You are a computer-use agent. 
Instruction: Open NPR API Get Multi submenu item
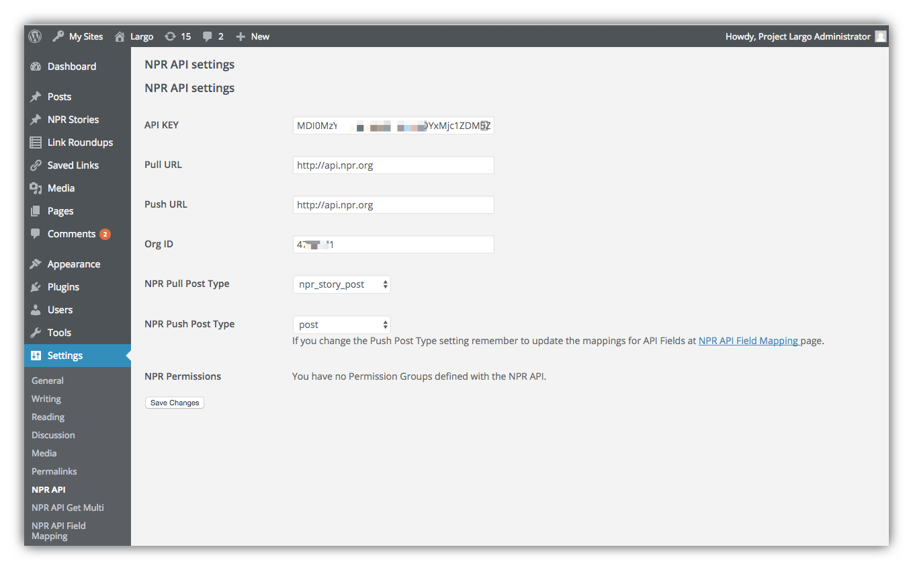tap(68, 507)
